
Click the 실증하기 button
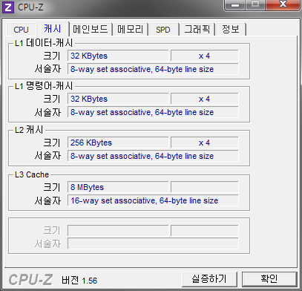pos(209,279)
